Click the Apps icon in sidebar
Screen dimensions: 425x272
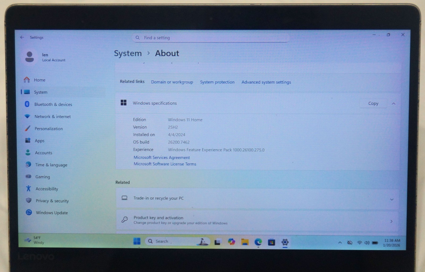28,140
